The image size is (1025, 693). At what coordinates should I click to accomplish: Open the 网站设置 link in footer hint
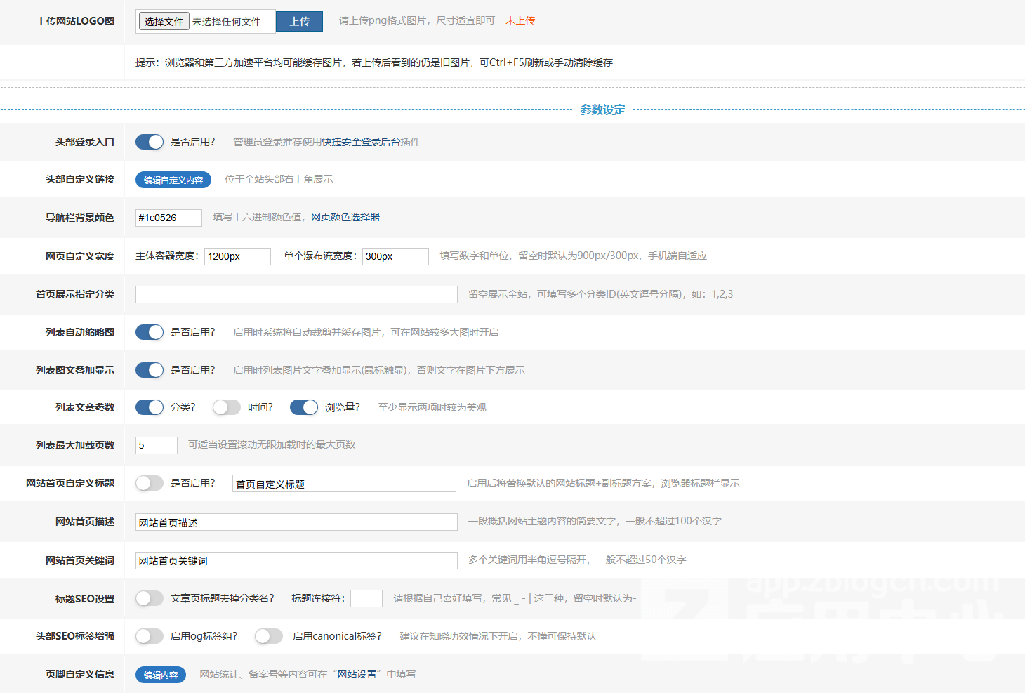click(x=357, y=674)
